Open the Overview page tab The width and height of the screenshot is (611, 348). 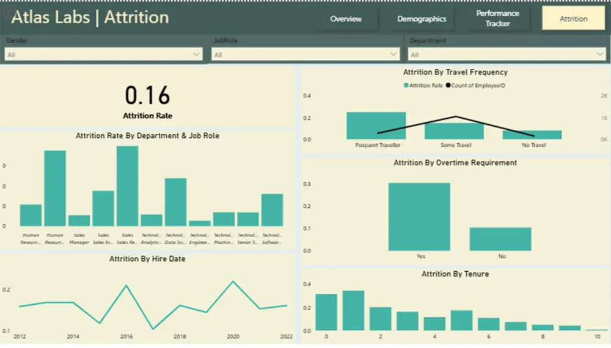tap(346, 19)
